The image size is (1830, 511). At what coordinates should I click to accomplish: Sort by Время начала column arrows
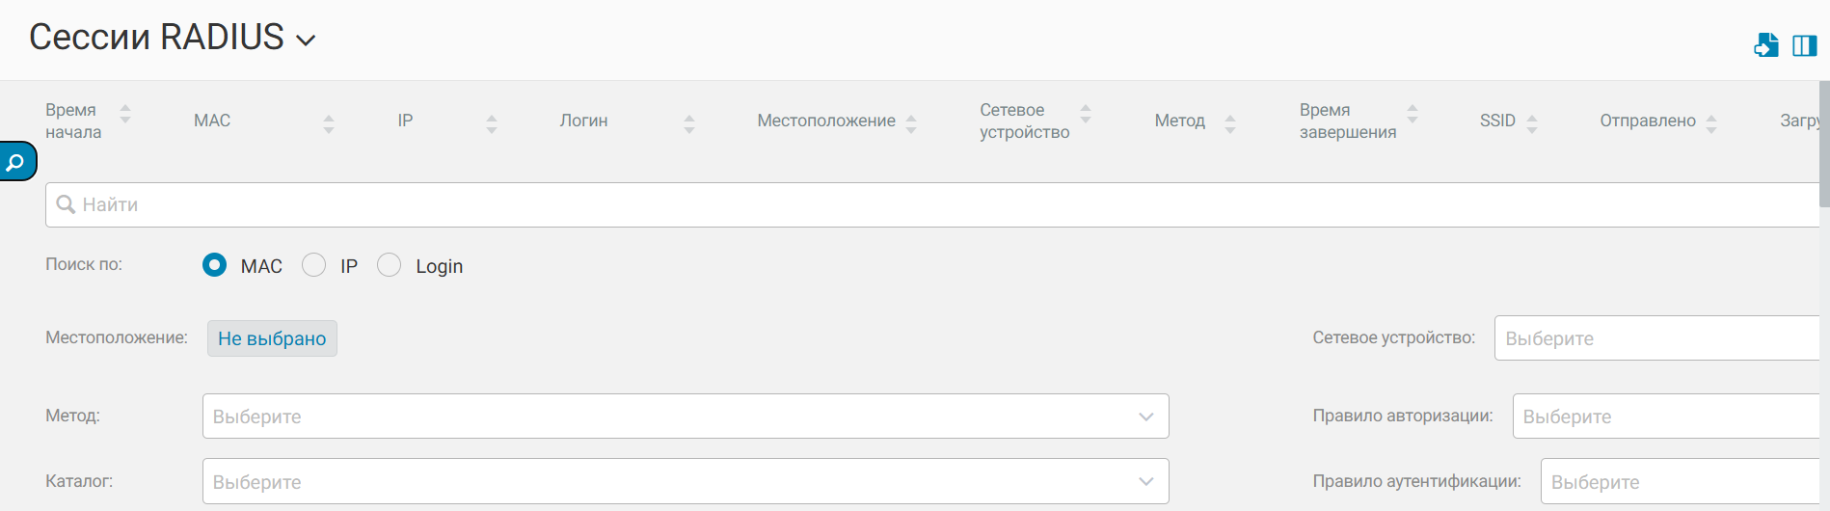click(x=125, y=114)
